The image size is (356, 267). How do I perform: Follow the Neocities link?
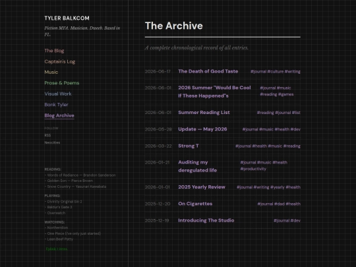[52, 142]
